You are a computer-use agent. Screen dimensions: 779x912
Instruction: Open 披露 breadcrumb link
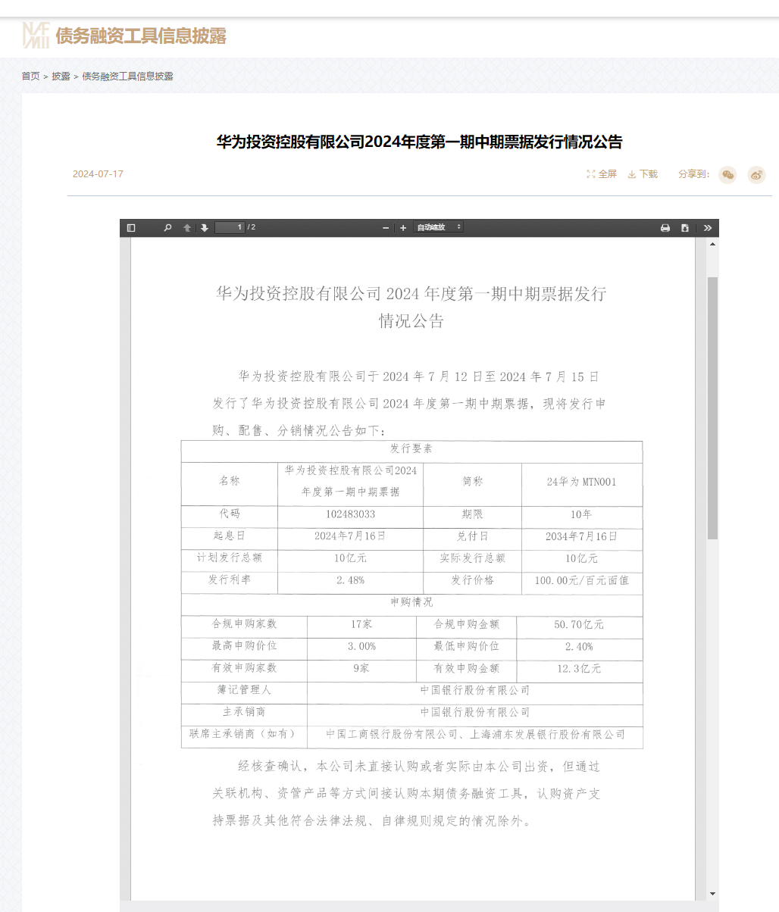[61, 77]
